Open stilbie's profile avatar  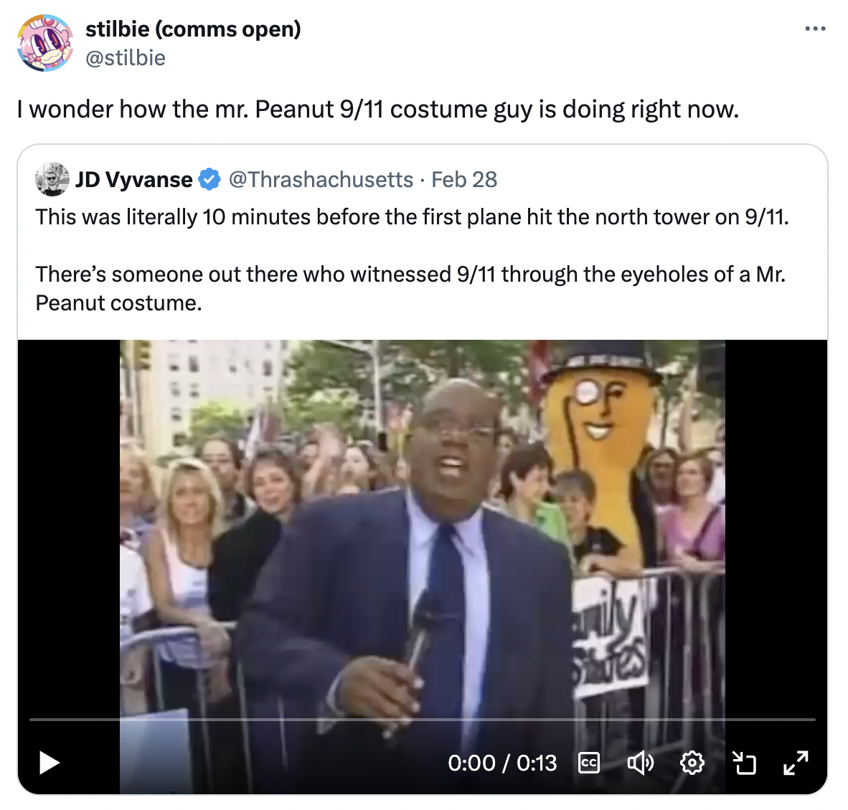45,43
